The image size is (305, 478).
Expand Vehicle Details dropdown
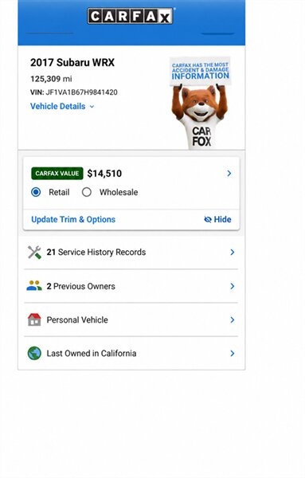62,107
